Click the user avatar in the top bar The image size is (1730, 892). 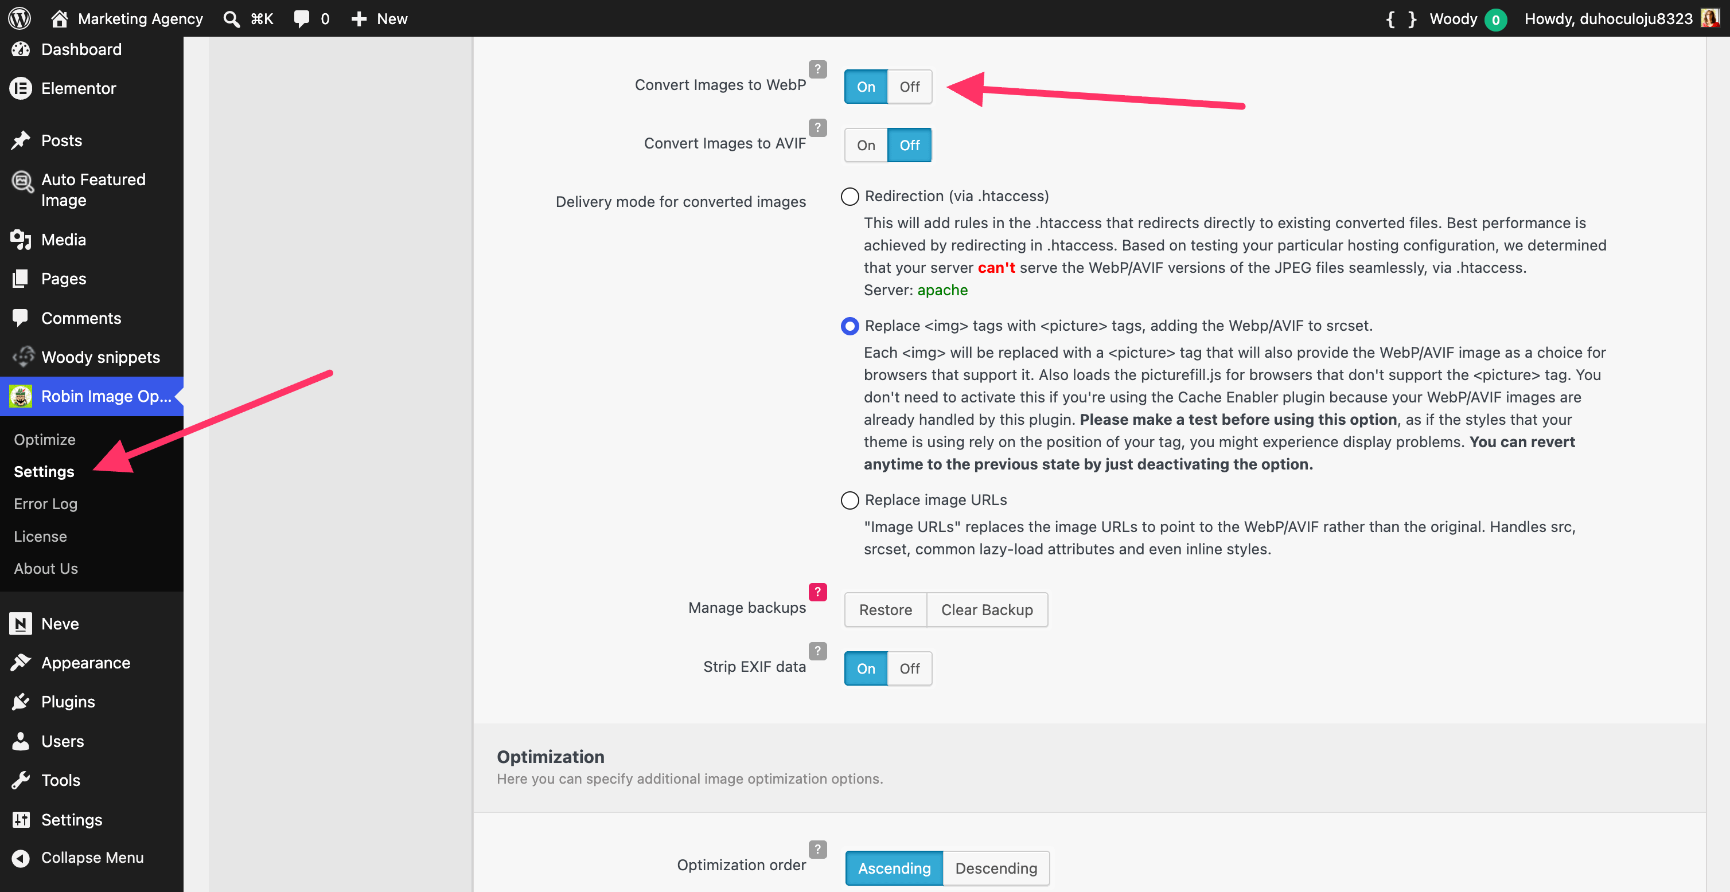point(1710,18)
